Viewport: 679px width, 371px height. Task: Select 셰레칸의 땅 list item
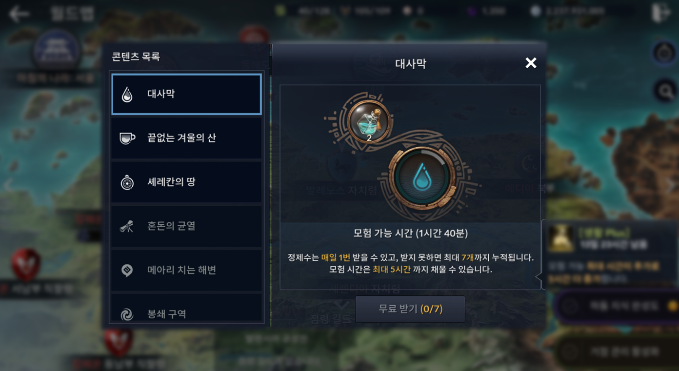[186, 182]
